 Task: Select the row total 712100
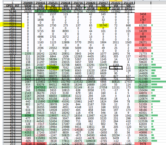(143, 82)
